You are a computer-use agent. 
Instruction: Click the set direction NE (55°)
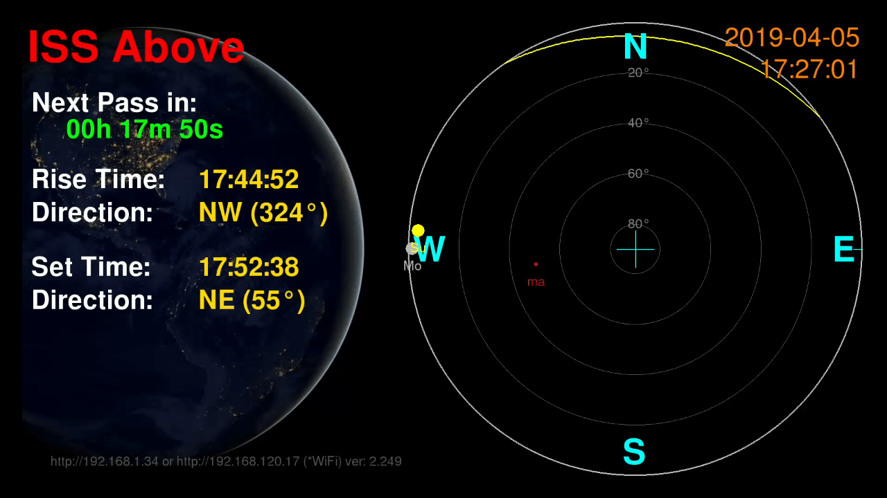[252, 300]
